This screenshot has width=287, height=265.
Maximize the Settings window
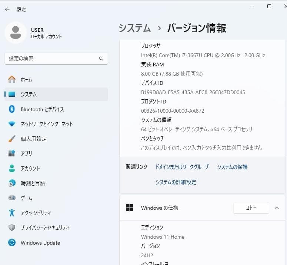(269, 6)
